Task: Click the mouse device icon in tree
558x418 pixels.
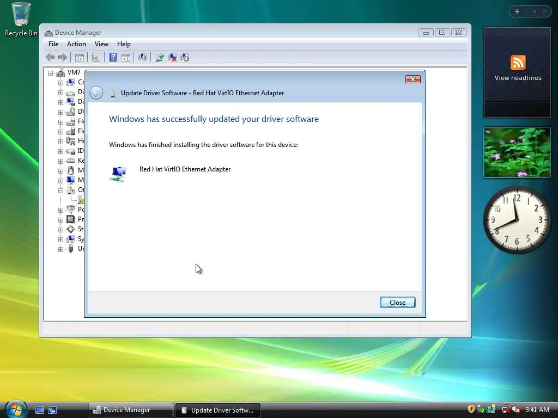Action: point(71,170)
